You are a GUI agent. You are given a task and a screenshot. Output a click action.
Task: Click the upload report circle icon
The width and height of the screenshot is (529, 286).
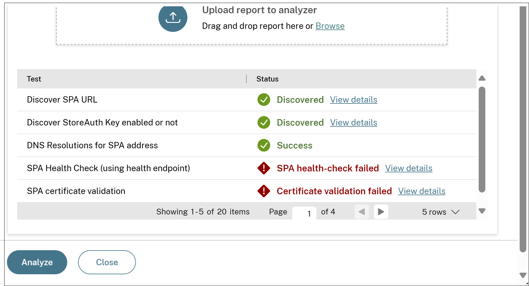tap(173, 18)
